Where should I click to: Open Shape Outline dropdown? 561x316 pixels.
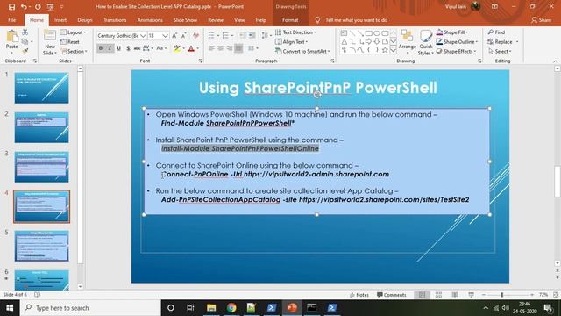point(458,41)
